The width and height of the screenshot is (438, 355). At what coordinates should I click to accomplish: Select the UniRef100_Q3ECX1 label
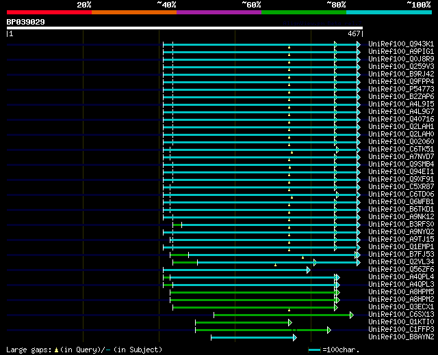coord(401,307)
